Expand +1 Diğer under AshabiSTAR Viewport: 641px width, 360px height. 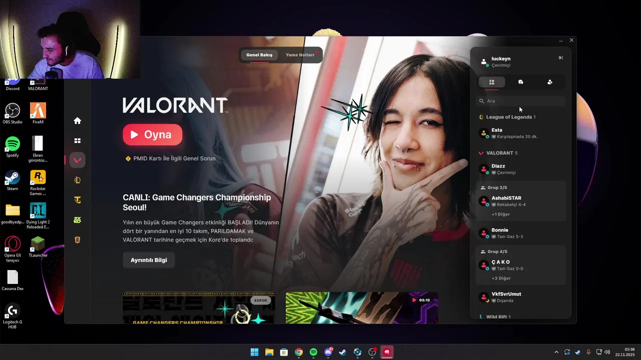[501, 214]
